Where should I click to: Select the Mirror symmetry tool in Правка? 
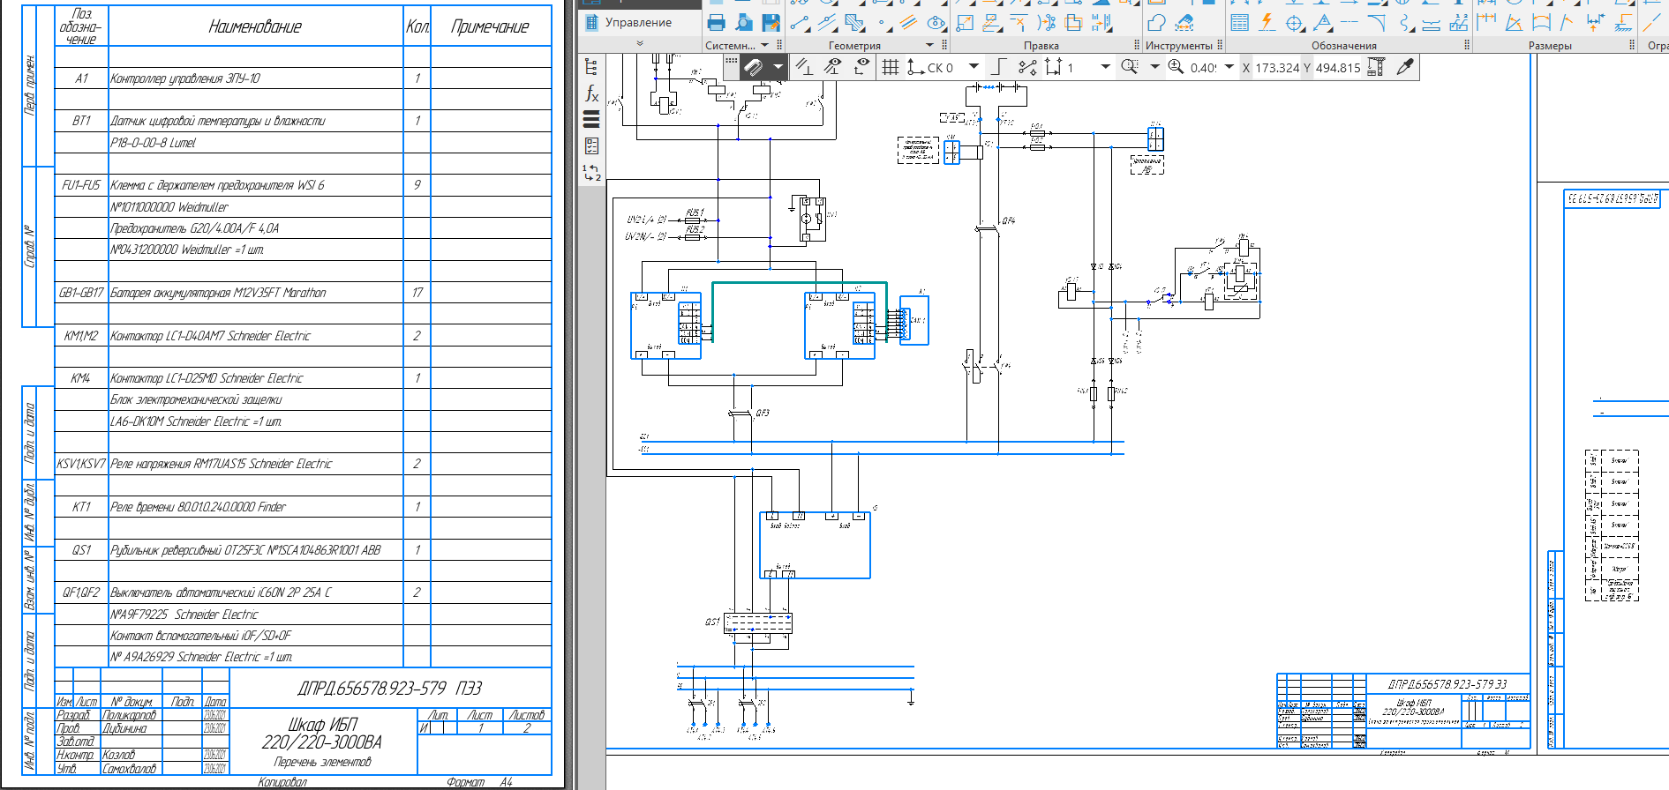coord(1101,23)
